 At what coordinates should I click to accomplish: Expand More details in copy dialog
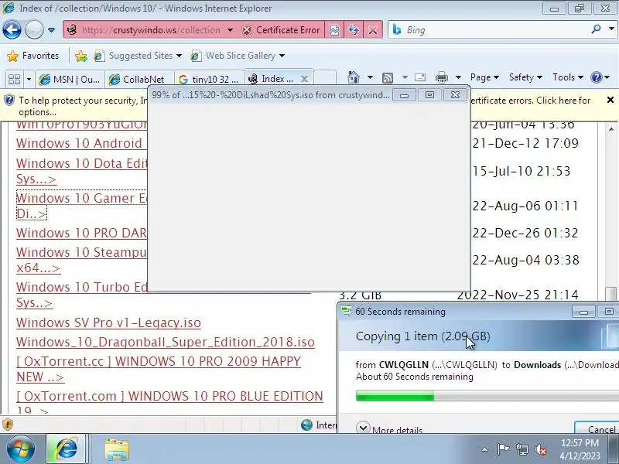pyautogui.click(x=389, y=428)
